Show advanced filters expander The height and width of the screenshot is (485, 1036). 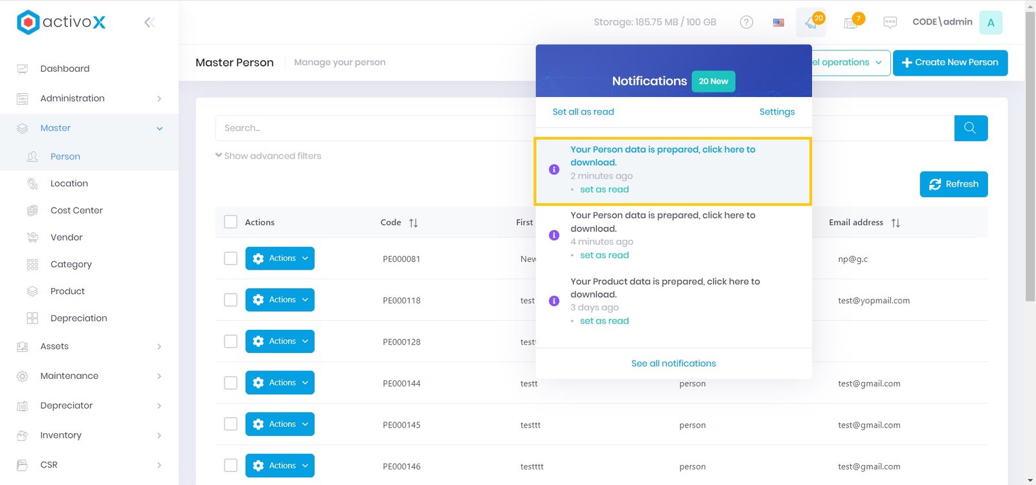pos(268,156)
